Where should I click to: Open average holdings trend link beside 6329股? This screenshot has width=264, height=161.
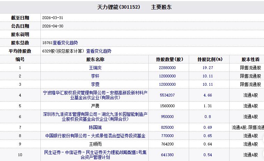tap(99, 51)
